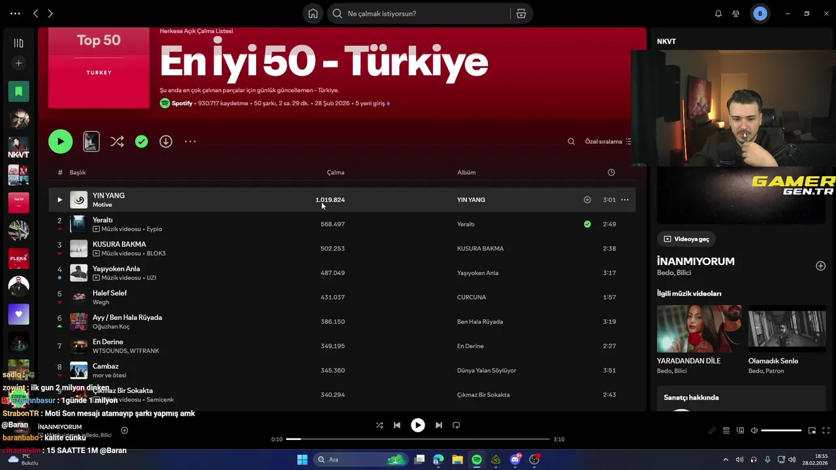Open the three-dots app menu at top-left
Screen dimensions: 836x470
click(15, 14)
